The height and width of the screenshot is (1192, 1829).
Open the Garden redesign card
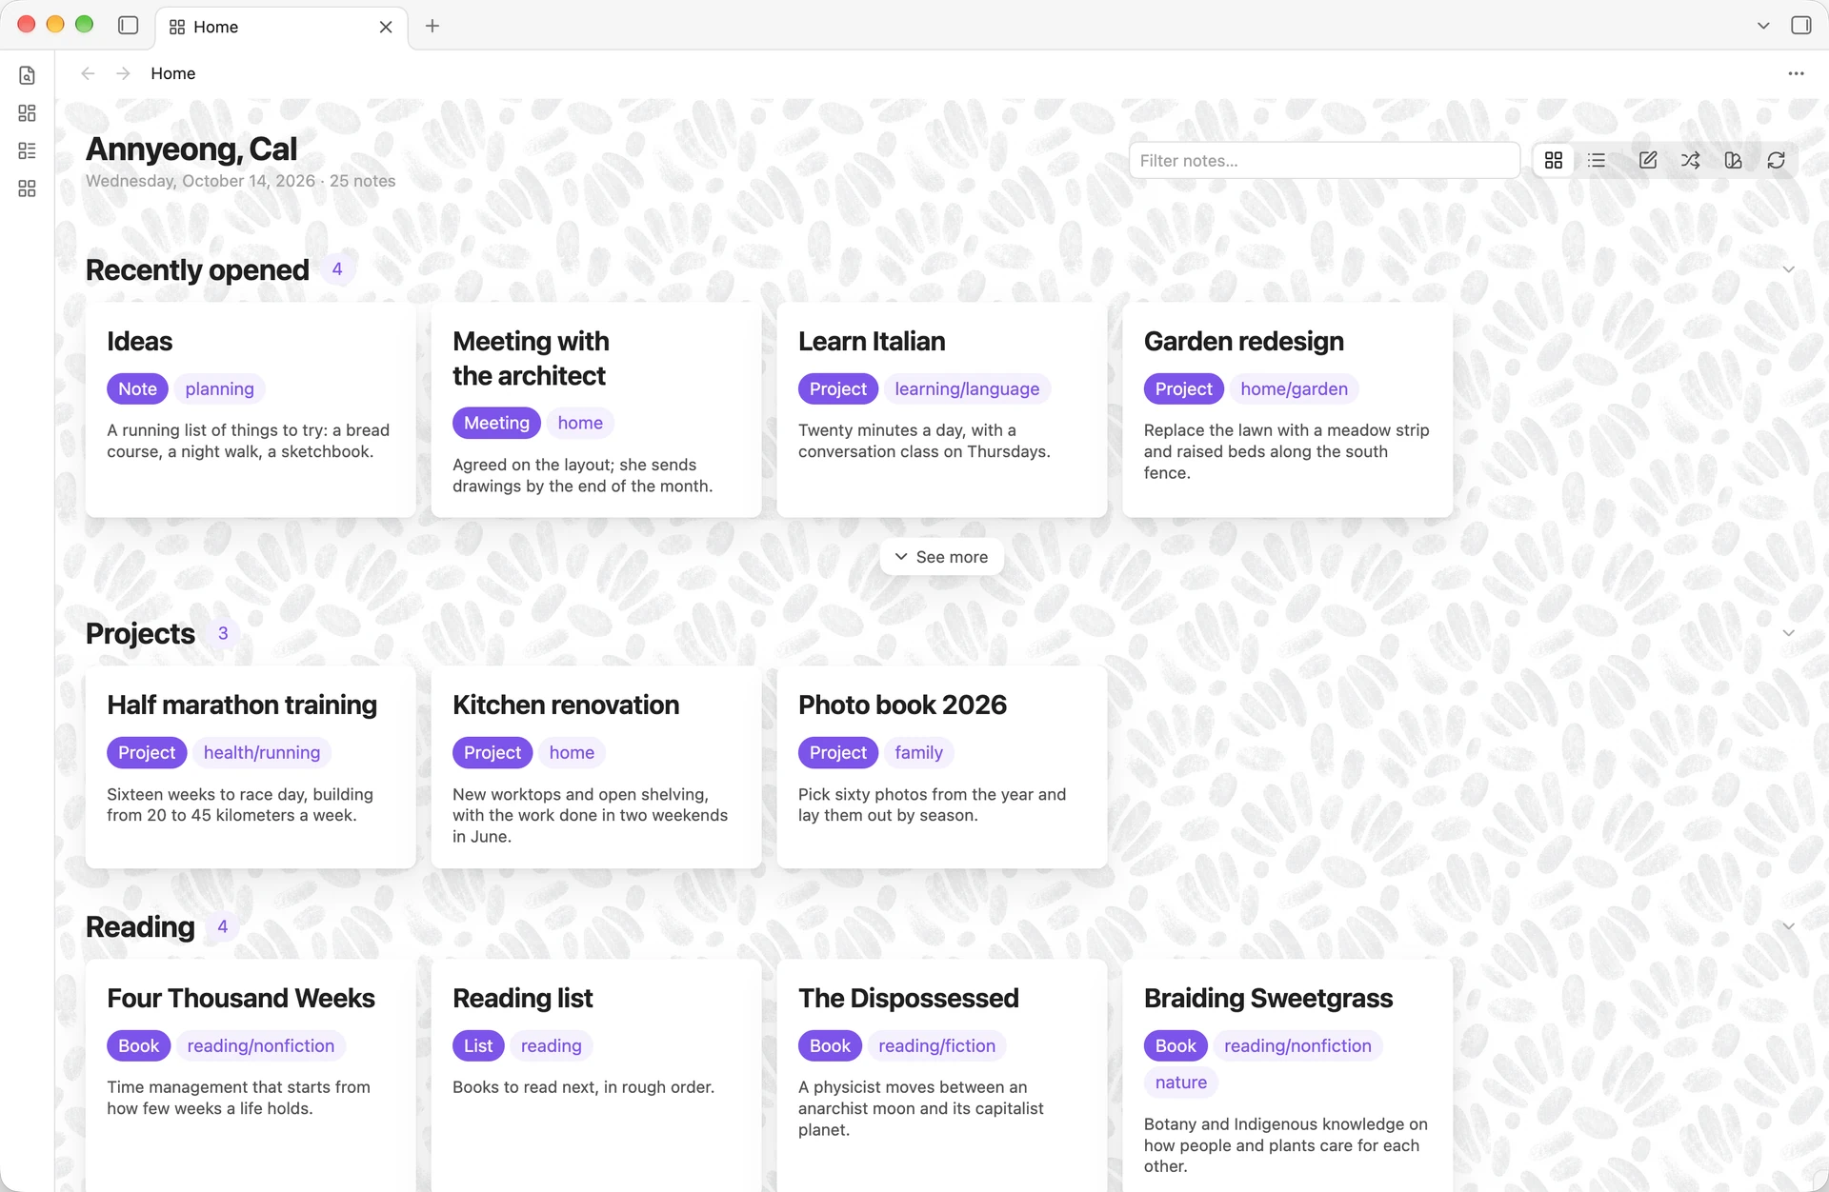point(1288,410)
